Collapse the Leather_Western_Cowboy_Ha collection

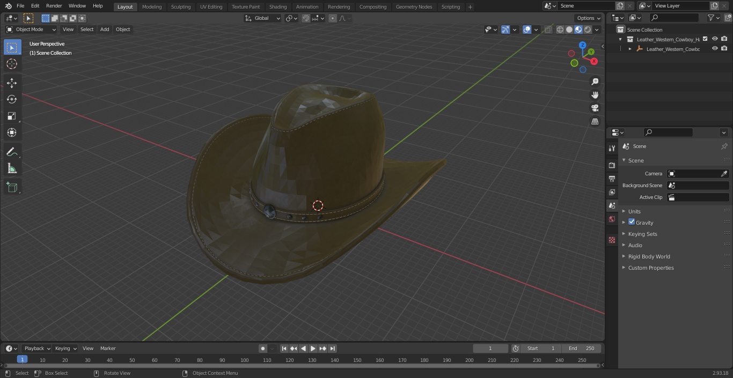tap(620, 39)
